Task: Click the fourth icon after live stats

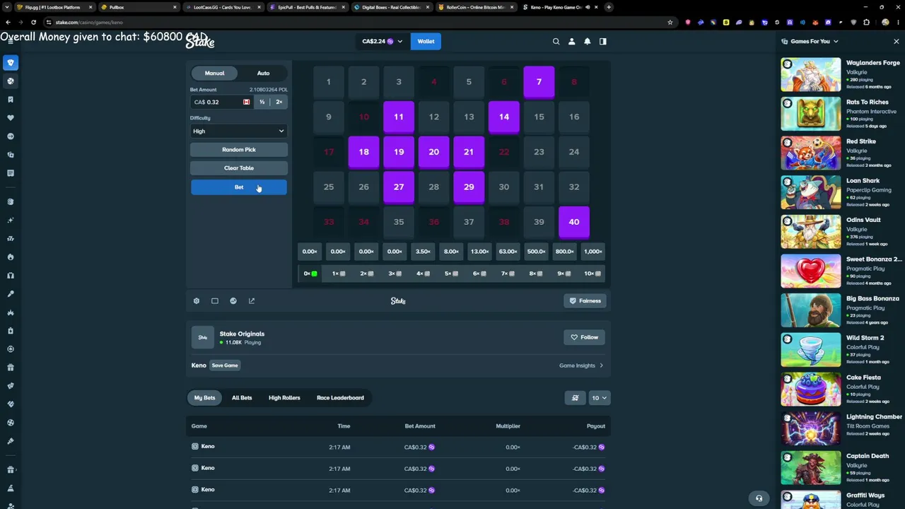Action: pos(252,301)
